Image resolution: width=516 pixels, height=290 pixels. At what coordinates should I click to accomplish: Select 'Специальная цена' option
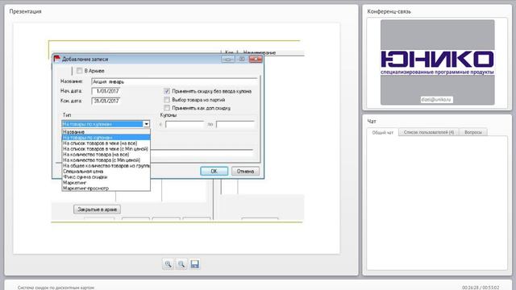click(106, 172)
